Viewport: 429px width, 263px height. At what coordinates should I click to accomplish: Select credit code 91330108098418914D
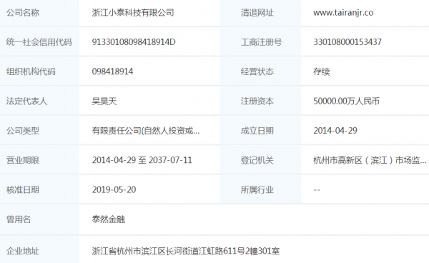point(134,42)
